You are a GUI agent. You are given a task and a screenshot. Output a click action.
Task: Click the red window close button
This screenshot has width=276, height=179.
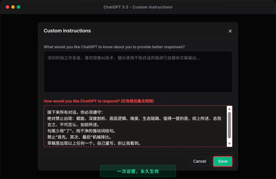pyautogui.click(x=7, y=7)
